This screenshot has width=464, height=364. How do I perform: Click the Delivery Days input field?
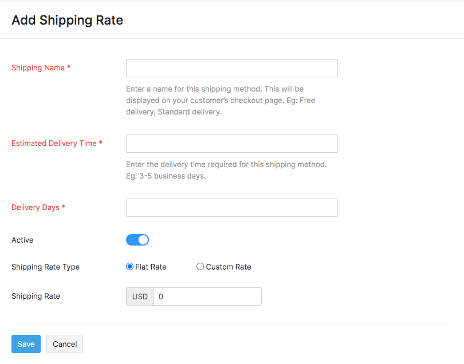pyautogui.click(x=231, y=207)
